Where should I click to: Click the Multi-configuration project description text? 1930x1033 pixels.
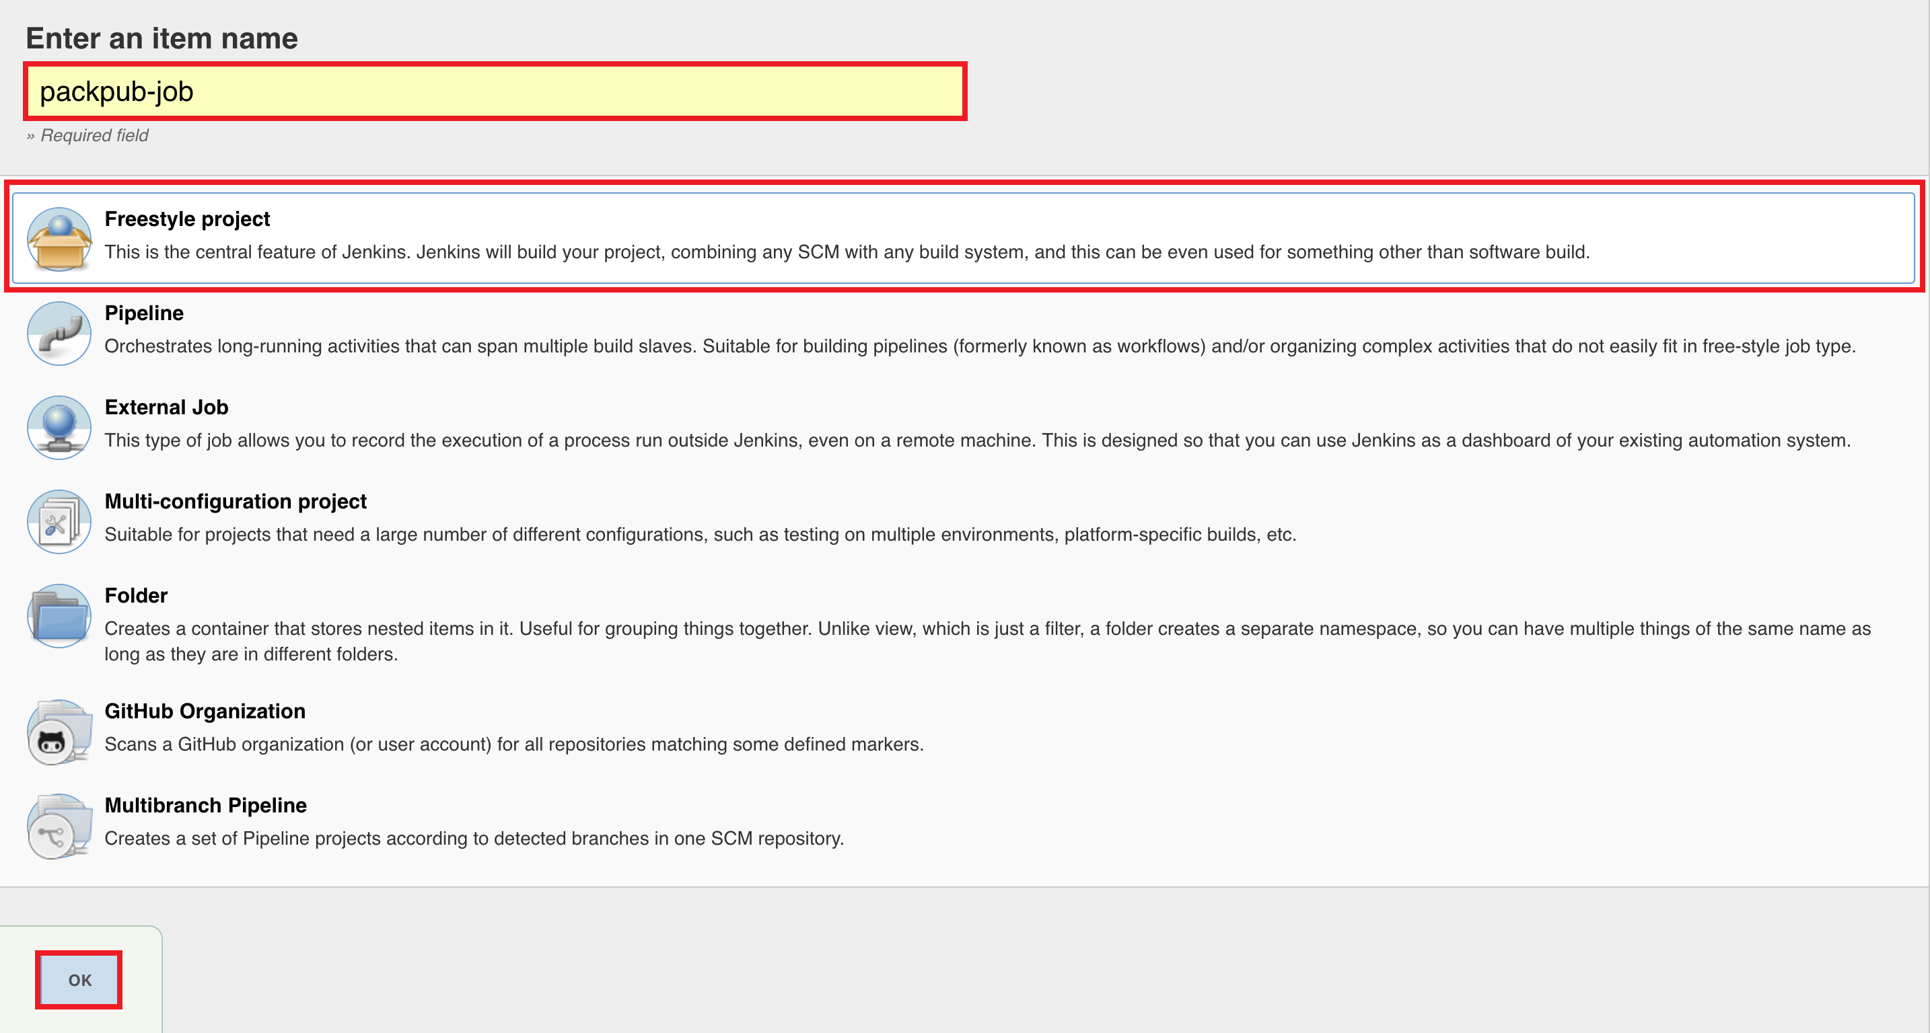point(700,535)
